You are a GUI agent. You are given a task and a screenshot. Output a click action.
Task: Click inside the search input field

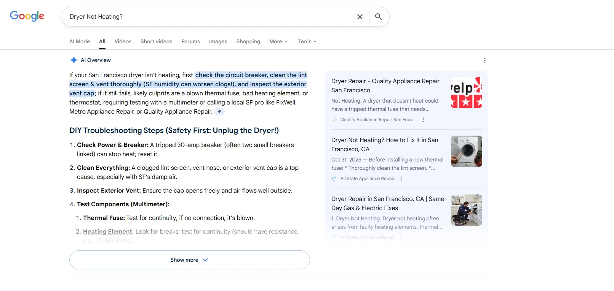[x=209, y=17]
